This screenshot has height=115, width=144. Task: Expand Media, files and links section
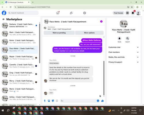[124, 57]
